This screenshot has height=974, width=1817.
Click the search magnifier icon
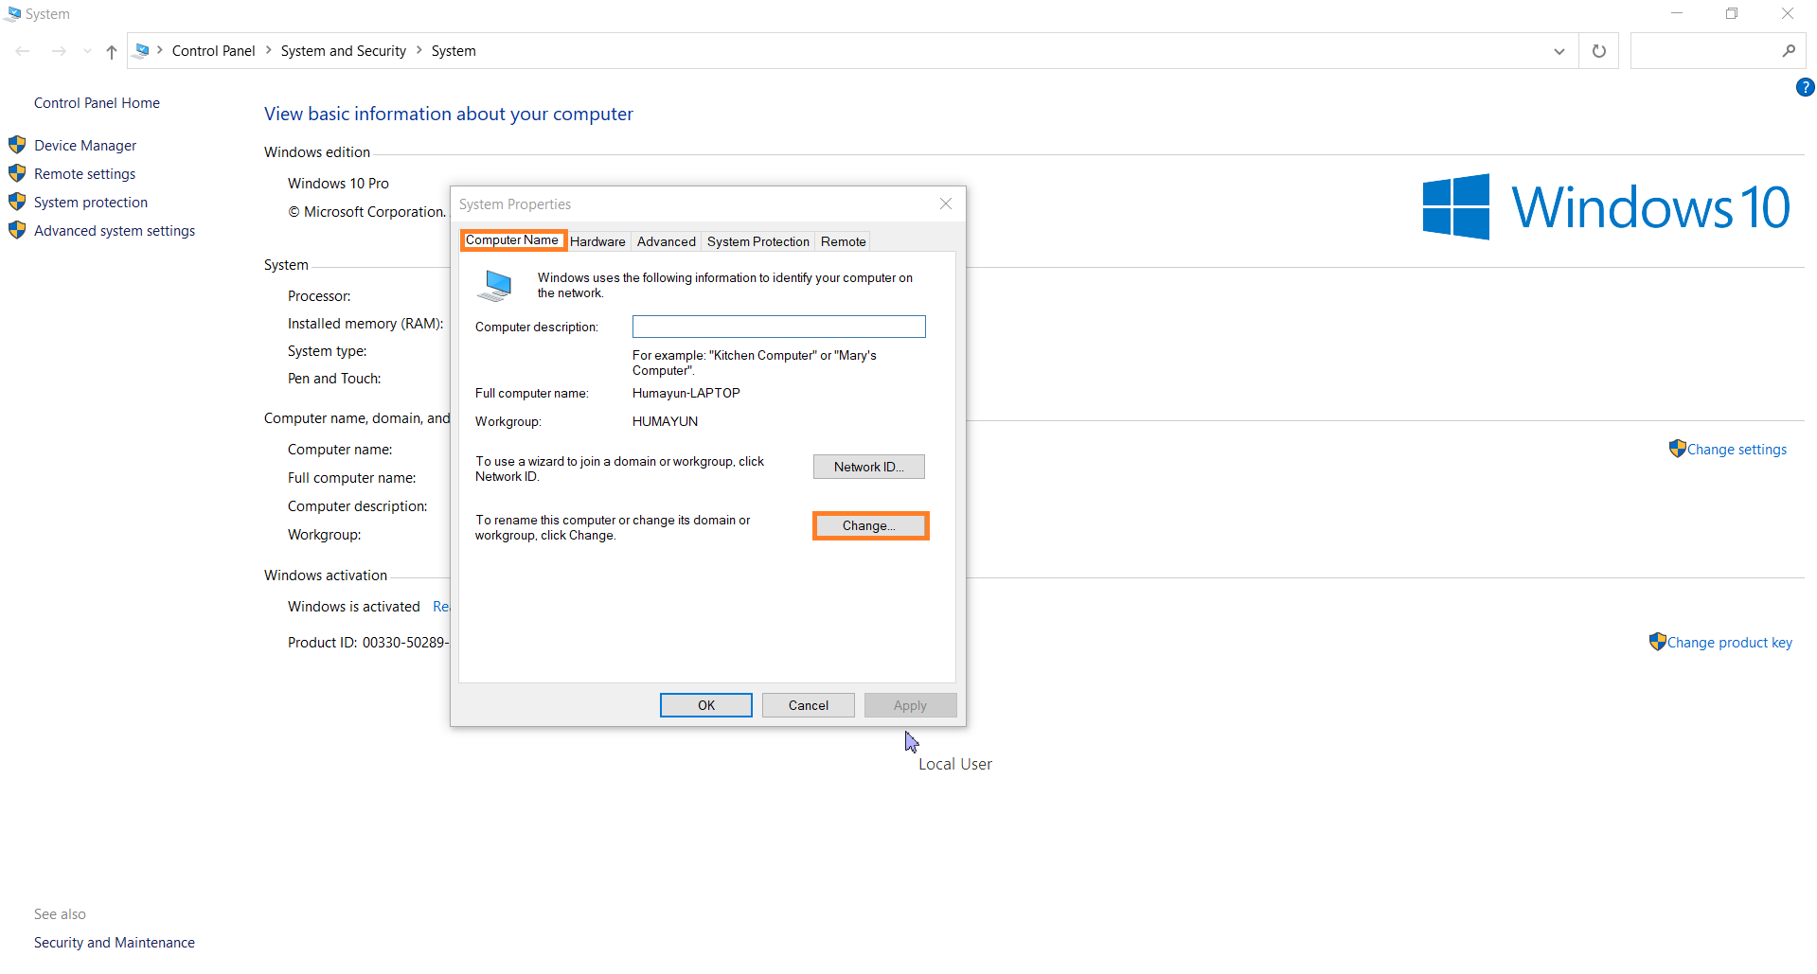pos(1789,51)
